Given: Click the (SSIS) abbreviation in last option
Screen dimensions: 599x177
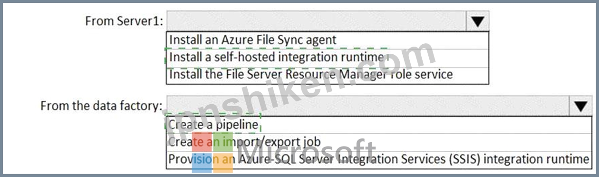Looking at the screenshot, I should [x=464, y=159].
